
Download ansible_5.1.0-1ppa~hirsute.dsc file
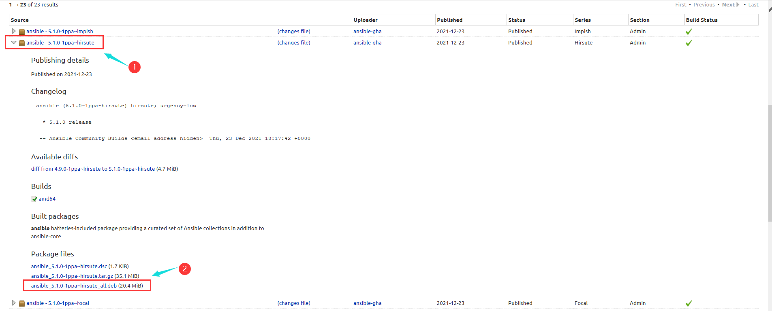69,266
